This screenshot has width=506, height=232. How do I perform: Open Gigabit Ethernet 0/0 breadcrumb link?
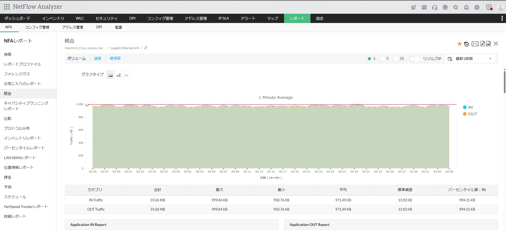click(x=125, y=48)
